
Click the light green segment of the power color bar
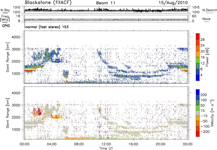(x=198, y=60)
